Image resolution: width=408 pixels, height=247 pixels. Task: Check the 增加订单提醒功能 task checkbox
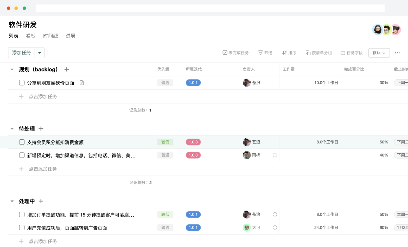click(x=22, y=214)
